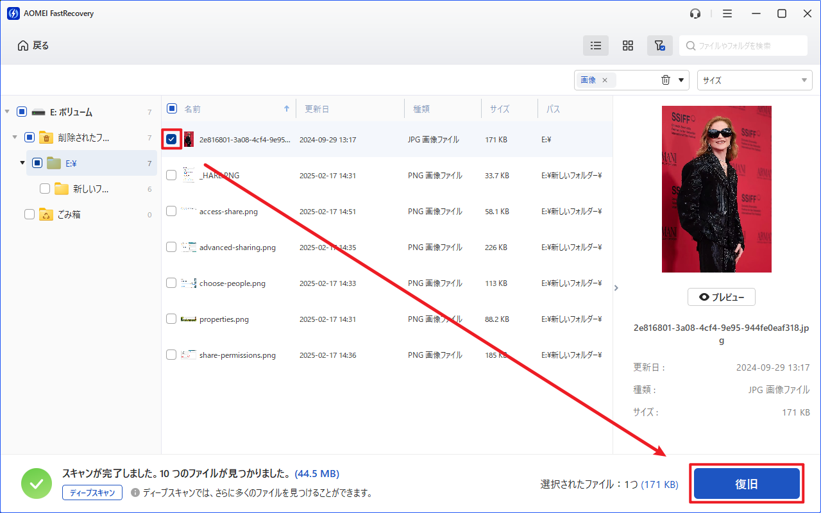
Task: Select the advanced-sharing.png file name
Action: (237, 247)
